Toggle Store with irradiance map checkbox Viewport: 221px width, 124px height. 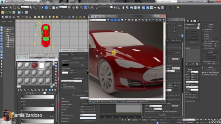tap(203, 41)
